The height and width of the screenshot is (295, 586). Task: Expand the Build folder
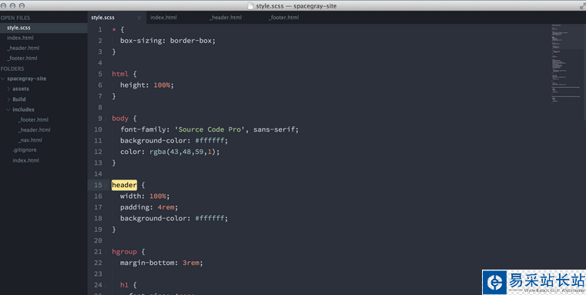(x=8, y=99)
